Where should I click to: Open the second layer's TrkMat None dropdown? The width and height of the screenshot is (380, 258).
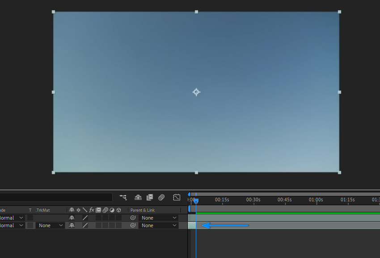click(50, 225)
